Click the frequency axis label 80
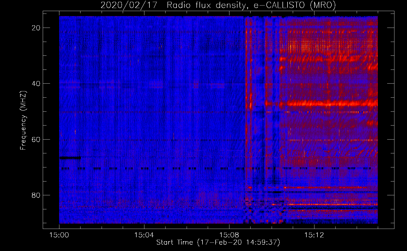 (x=36, y=195)
